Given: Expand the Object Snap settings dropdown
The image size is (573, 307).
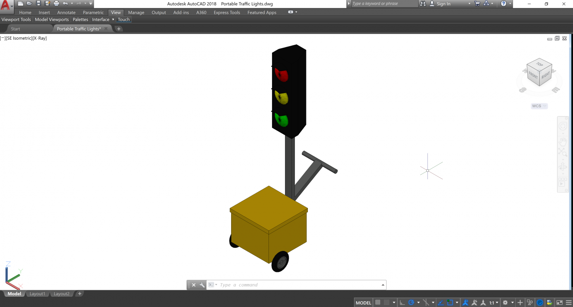Looking at the screenshot, I should (457, 302).
